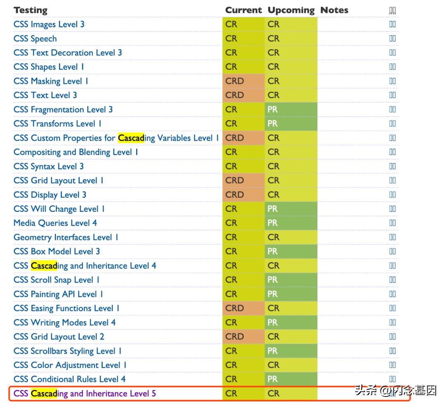Click last-column icon in CSS Painting API row

392,294
